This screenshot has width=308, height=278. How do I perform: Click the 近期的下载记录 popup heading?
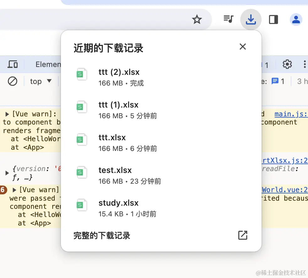[108, 48]
